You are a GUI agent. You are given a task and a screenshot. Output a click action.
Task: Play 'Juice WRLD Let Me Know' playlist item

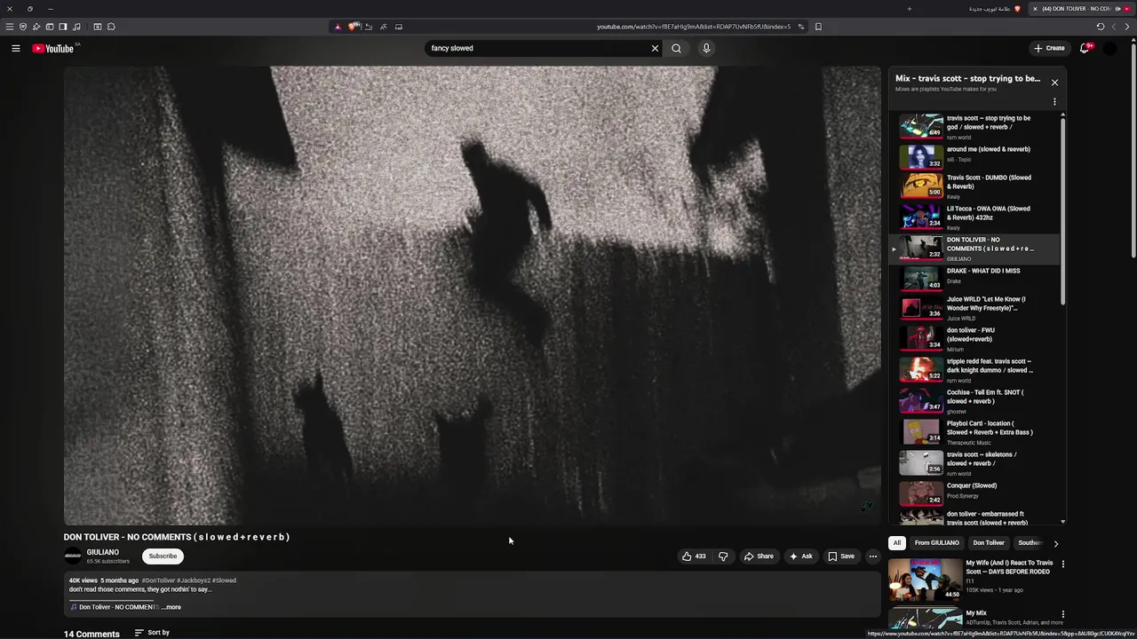974,308
